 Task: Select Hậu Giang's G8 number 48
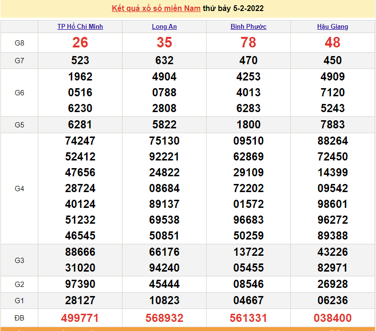[332, 43]
